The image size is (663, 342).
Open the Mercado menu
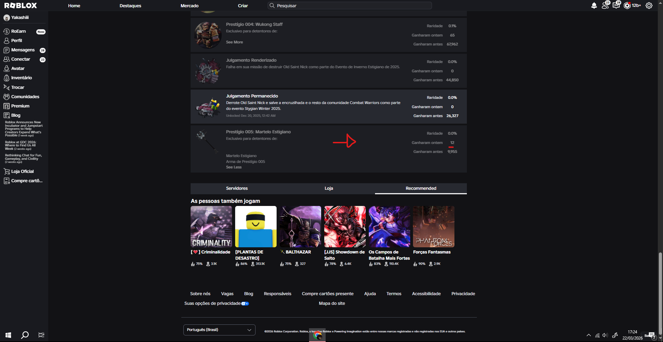[x=190, y=6]
